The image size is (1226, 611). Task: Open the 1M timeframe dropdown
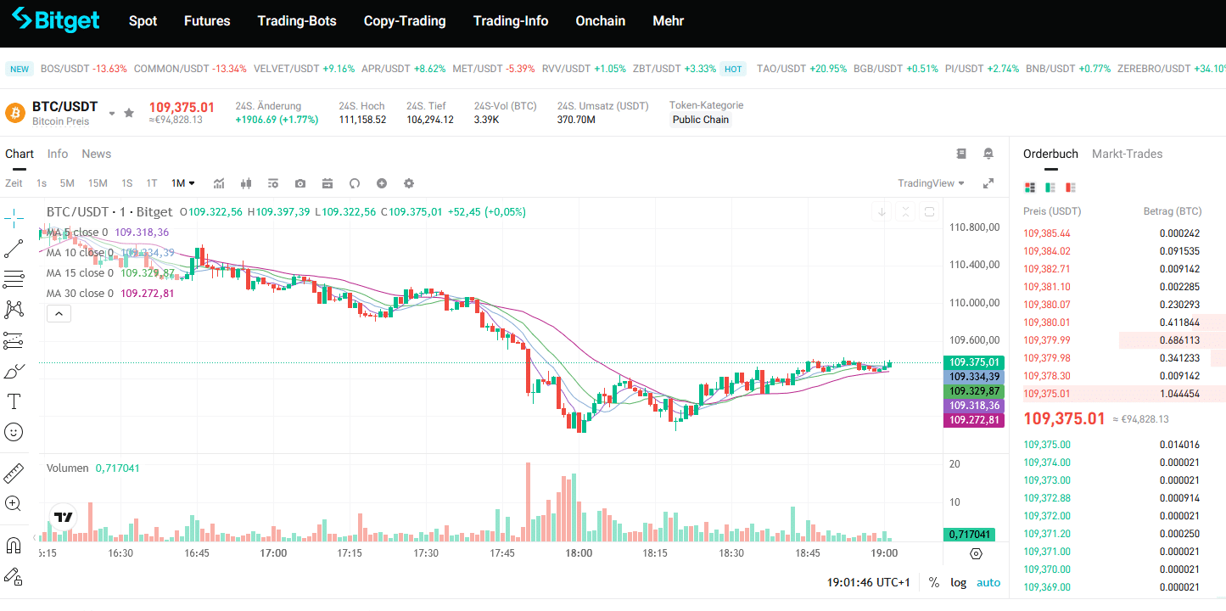point(183,183)
